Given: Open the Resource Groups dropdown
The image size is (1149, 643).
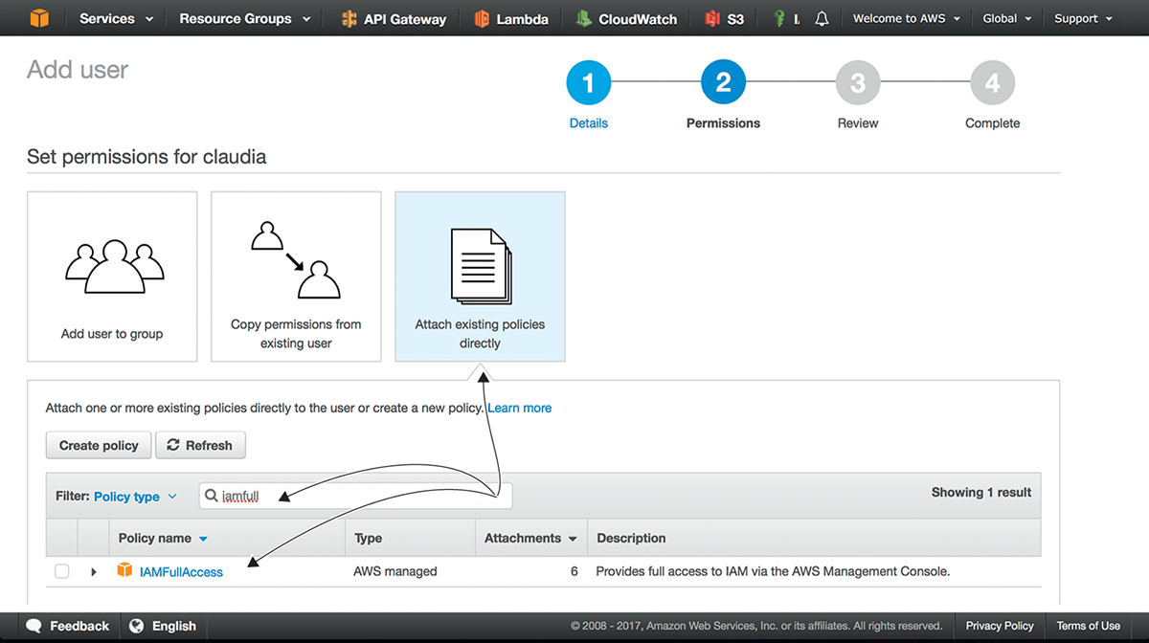Looking at the screenshot, I should click(244, 18).
